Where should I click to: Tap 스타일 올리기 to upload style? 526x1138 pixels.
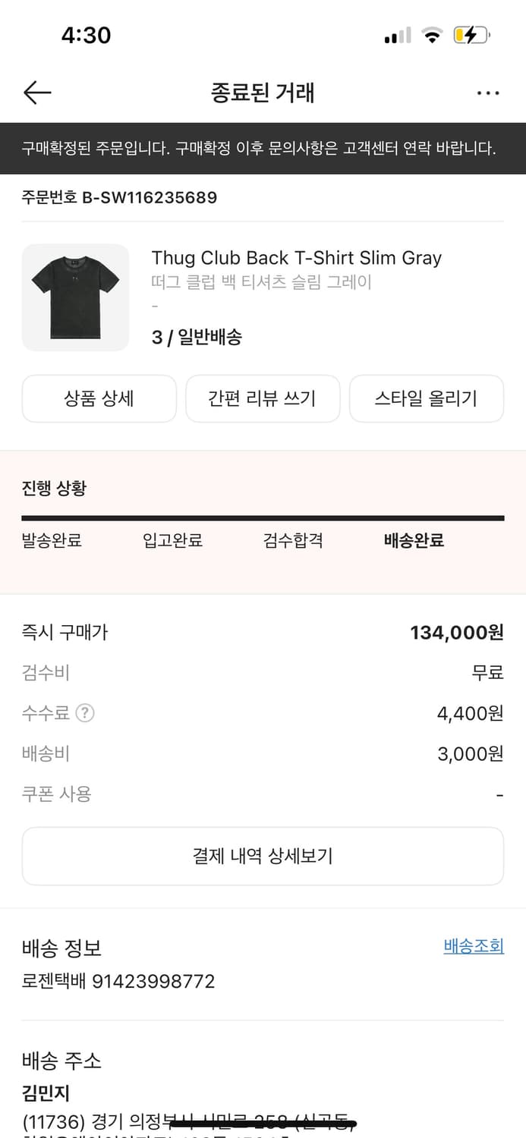427,398
